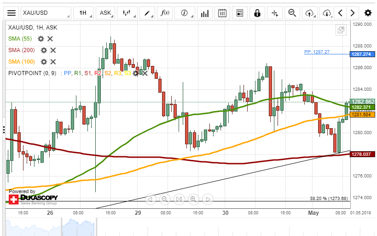The image size is (377, 236).
Task: Change ASK price side dropdown
Action: pyautogui.click(x=108, y=13)
